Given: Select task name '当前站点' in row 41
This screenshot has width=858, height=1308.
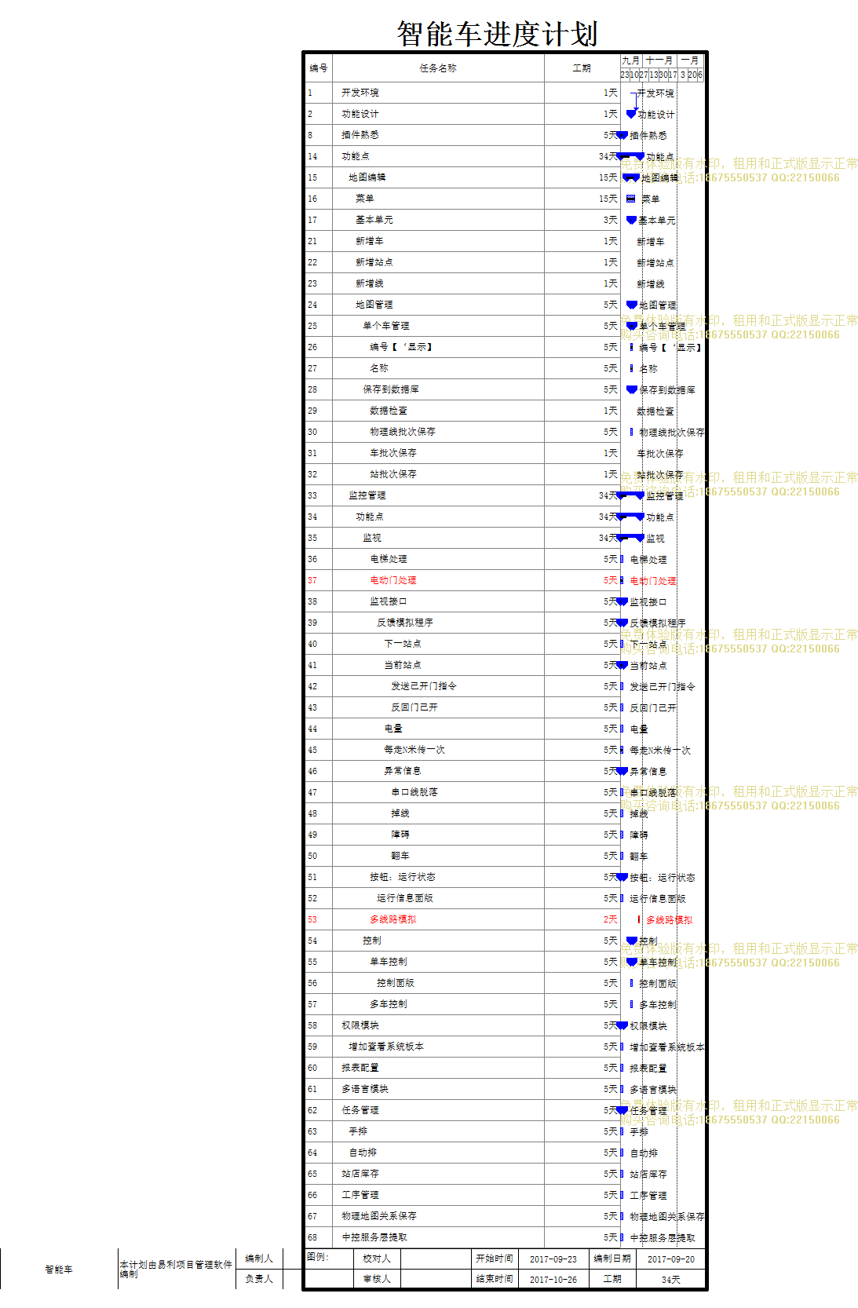Looking at the screenshot, I should [x=403, y=665].
